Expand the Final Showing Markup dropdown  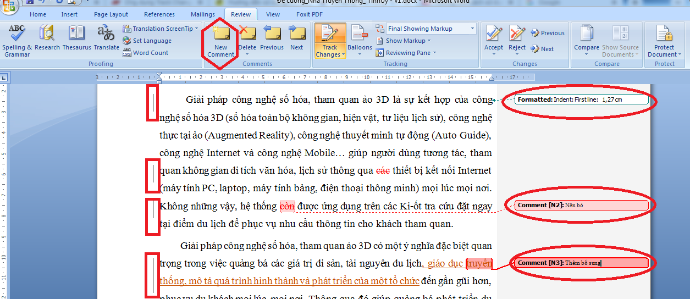pyautogui.click(x=472, y=29)
